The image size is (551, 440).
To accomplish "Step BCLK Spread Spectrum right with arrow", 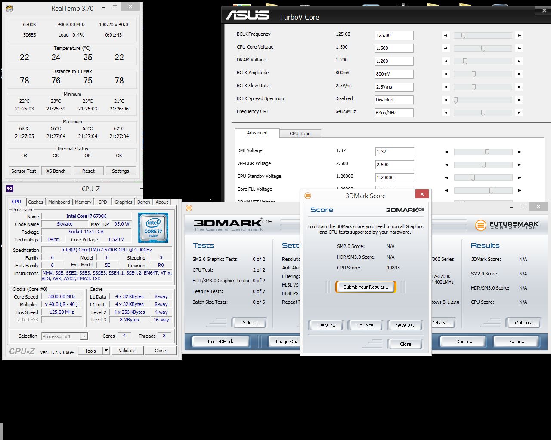I will pyautogui.click(x=519, y=100).
